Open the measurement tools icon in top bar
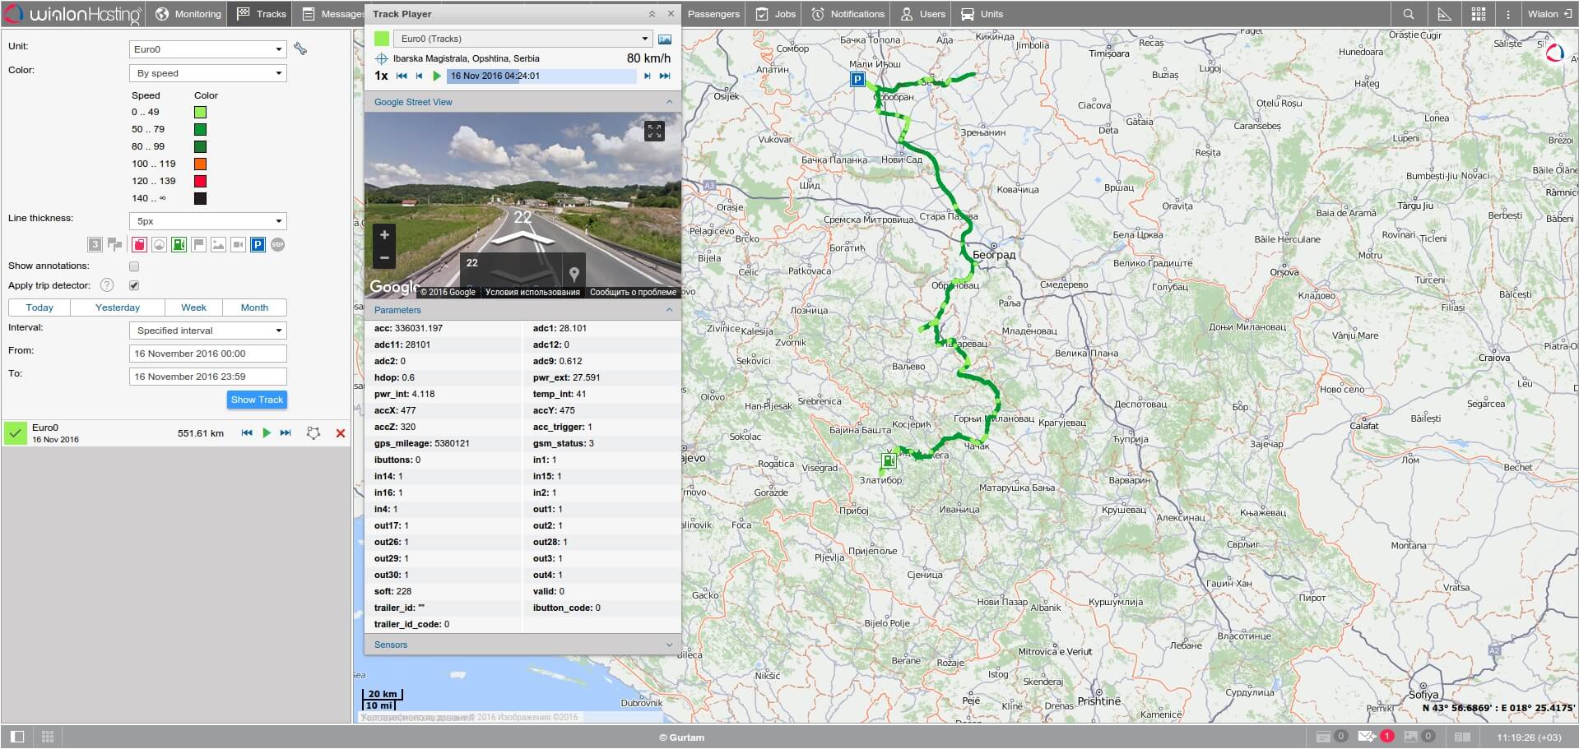This screenshot has width=1579, height=749. tap(1444, 14)
